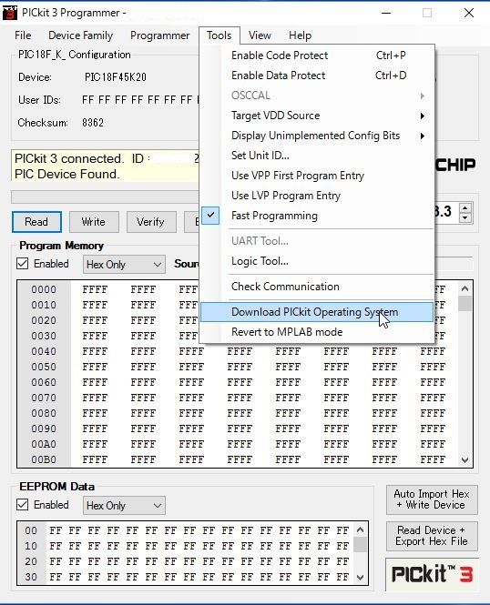490x605 pixels.
Task: Expand Display Unimplemented Config Bits submenu
Action: [317, 136]
